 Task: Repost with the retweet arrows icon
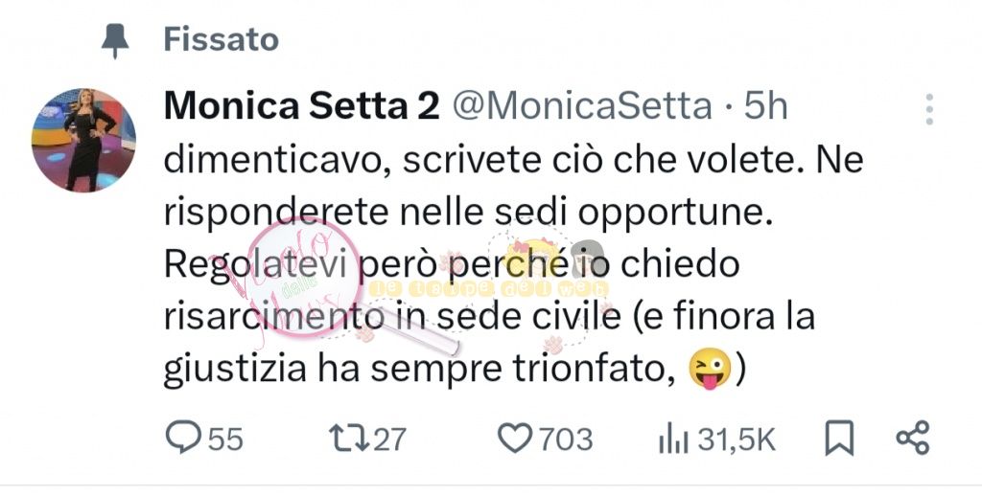coord(346,439)
